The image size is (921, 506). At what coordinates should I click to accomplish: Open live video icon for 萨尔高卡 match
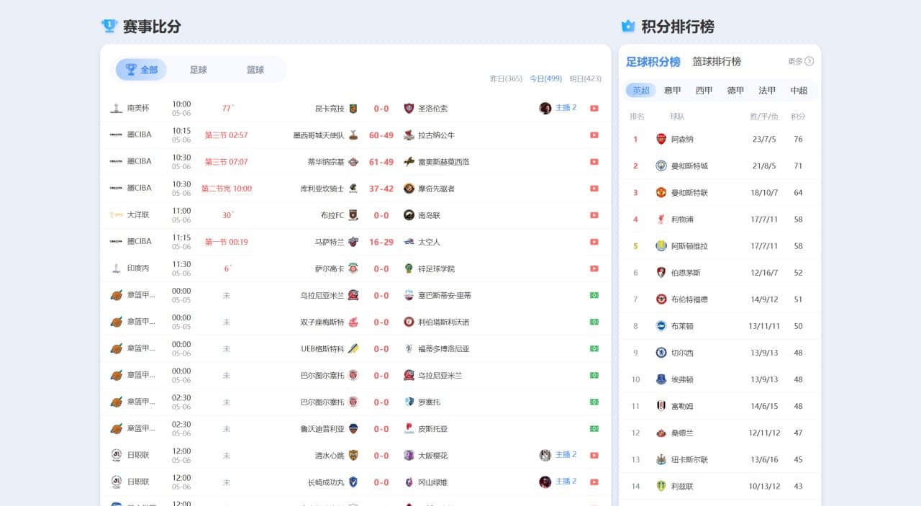[594, 268]
